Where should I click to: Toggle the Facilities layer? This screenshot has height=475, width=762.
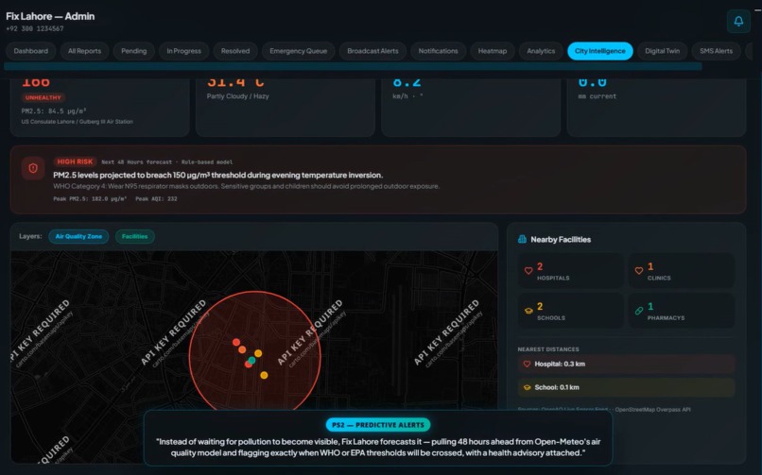pos(134,236)
